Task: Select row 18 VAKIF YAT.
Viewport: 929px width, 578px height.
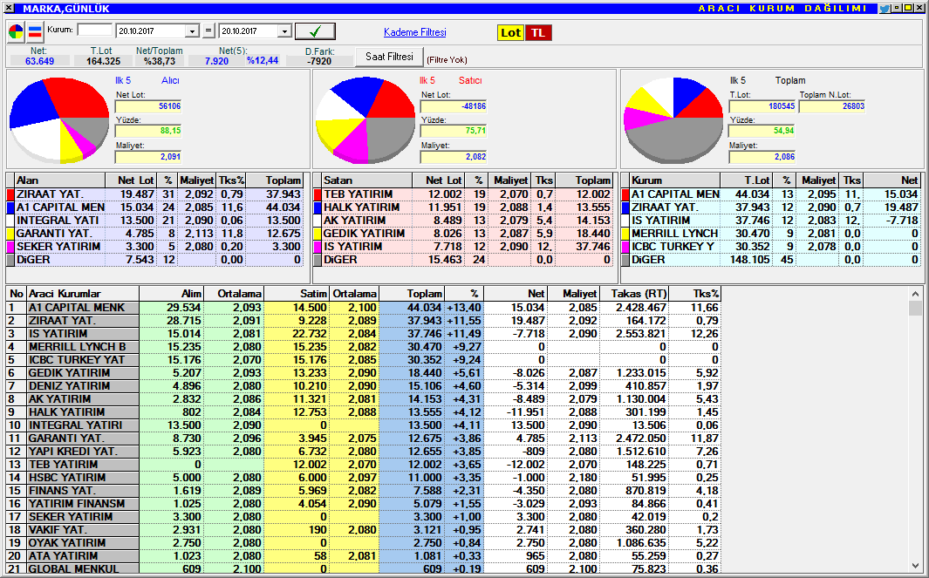Action: (364, 529)
